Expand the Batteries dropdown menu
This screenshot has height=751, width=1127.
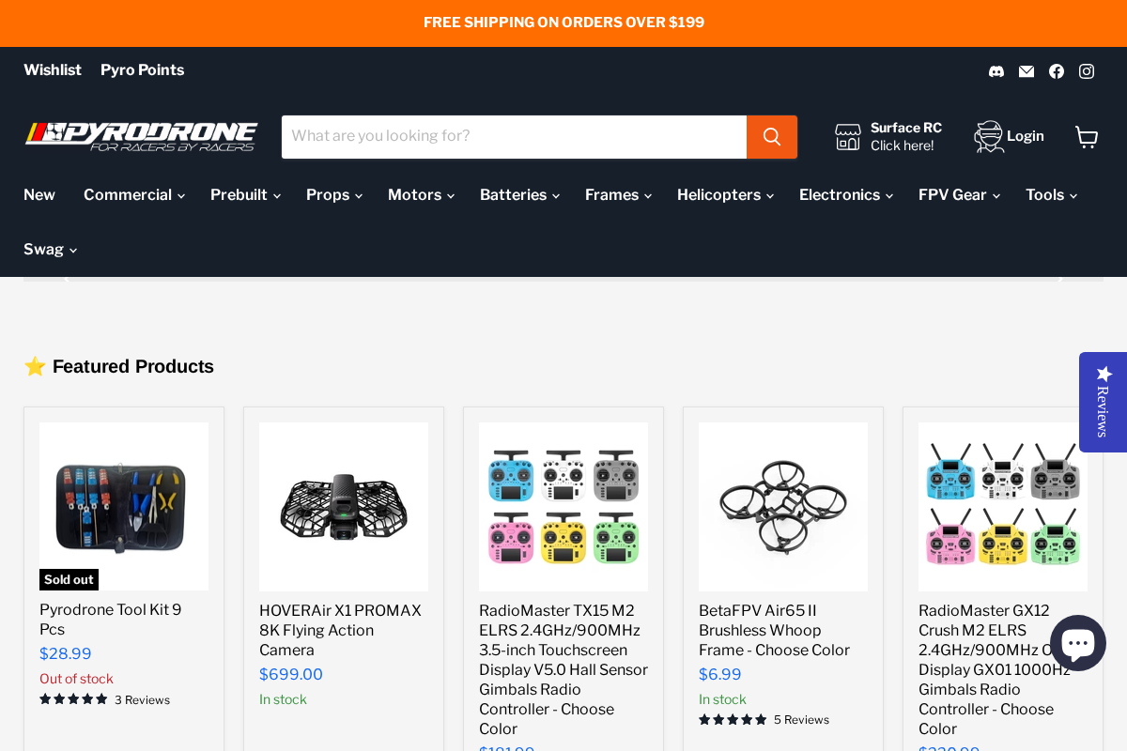(x=519, y=195)
